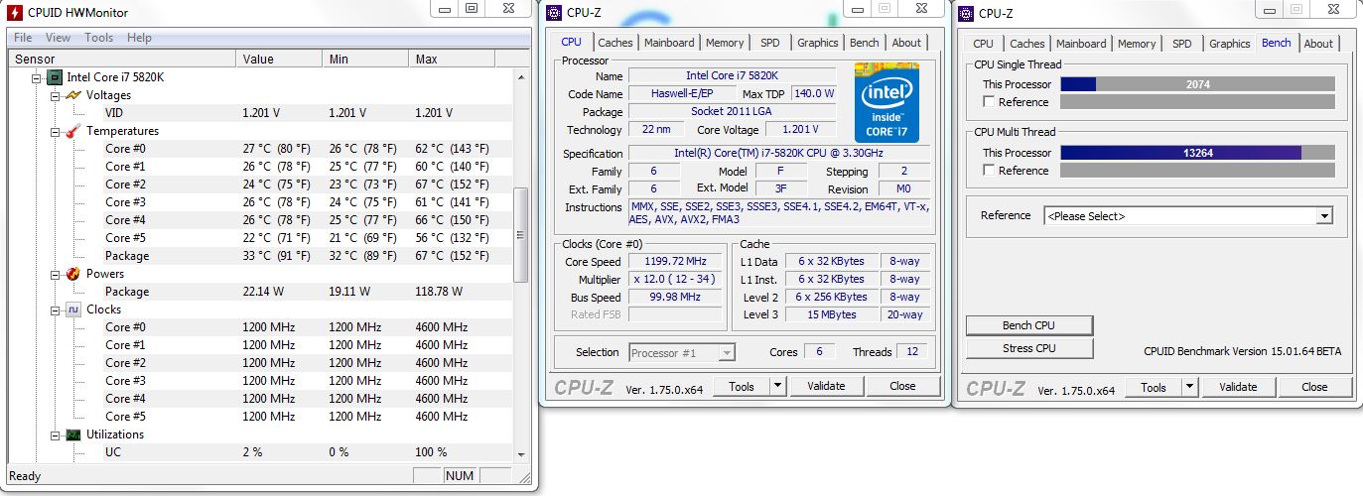The image size is (1363, 496).
Task: Open the Tools dropdown arrow in middle CPU-Z
Action: pos(777,386)
